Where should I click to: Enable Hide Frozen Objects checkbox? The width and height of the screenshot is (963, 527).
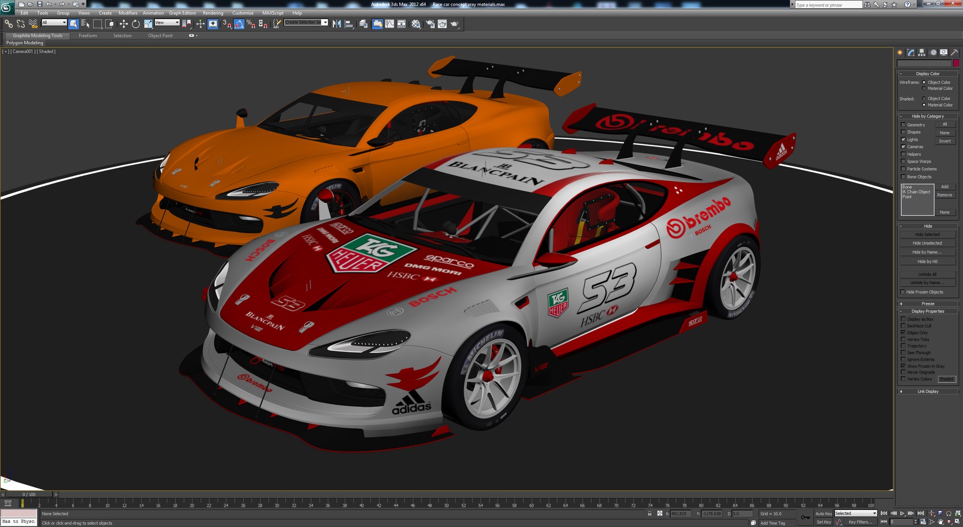pyautogui.click(x=903, y=292)
